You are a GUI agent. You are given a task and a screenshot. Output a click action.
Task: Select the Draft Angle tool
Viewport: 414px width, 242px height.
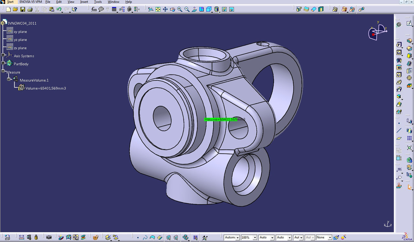[x=409, y=56]
